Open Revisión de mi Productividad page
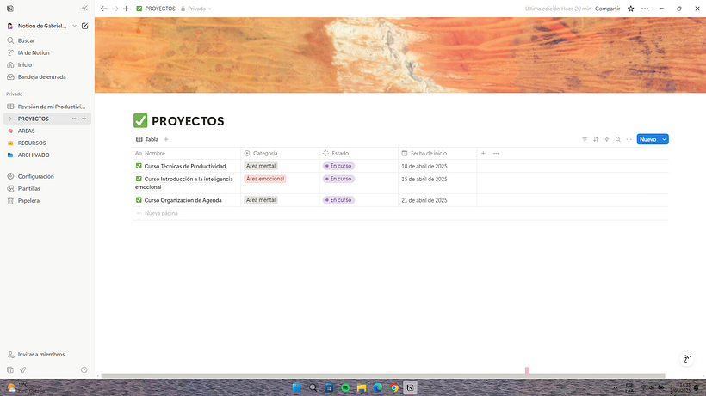This screenshot has height=396, width=706. pyautogui.click(x=47, y=107)
